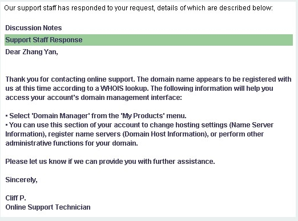Click the 'Online Support Technician' title
The width and height of the screenshot is (298, 221).
coord(48,207)
